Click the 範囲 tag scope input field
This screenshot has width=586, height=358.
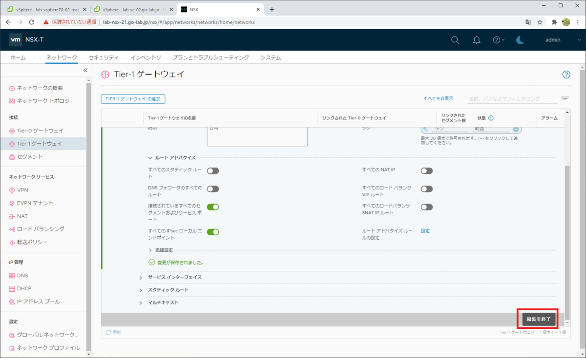pos(490,129)
